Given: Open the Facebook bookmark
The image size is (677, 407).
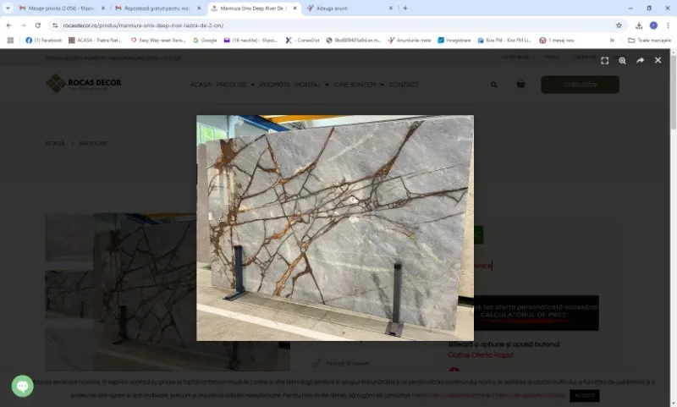Looking at the screenshot, I should pyautogui.click(x=44, y=40).
